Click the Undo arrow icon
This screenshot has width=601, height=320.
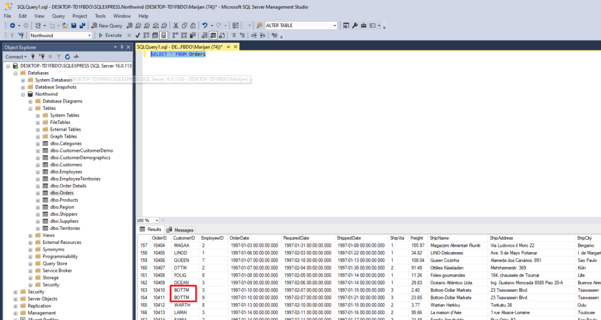coord(205,26)
